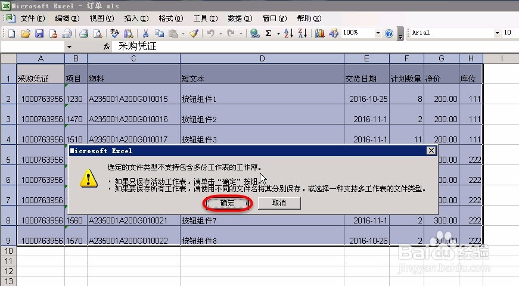Select cell containing 按钮组件3

click(x=262, y=135)
